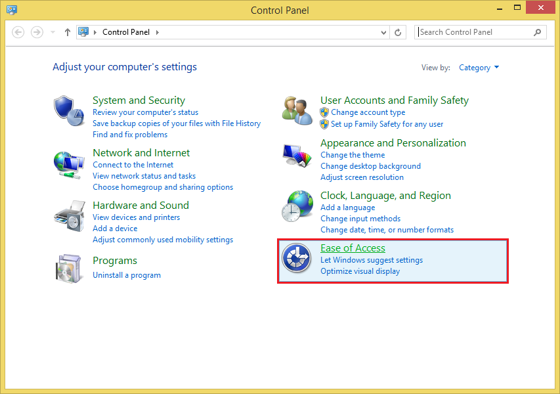Click Change input methods
This screenshot has width=560, height=394.
360,218
